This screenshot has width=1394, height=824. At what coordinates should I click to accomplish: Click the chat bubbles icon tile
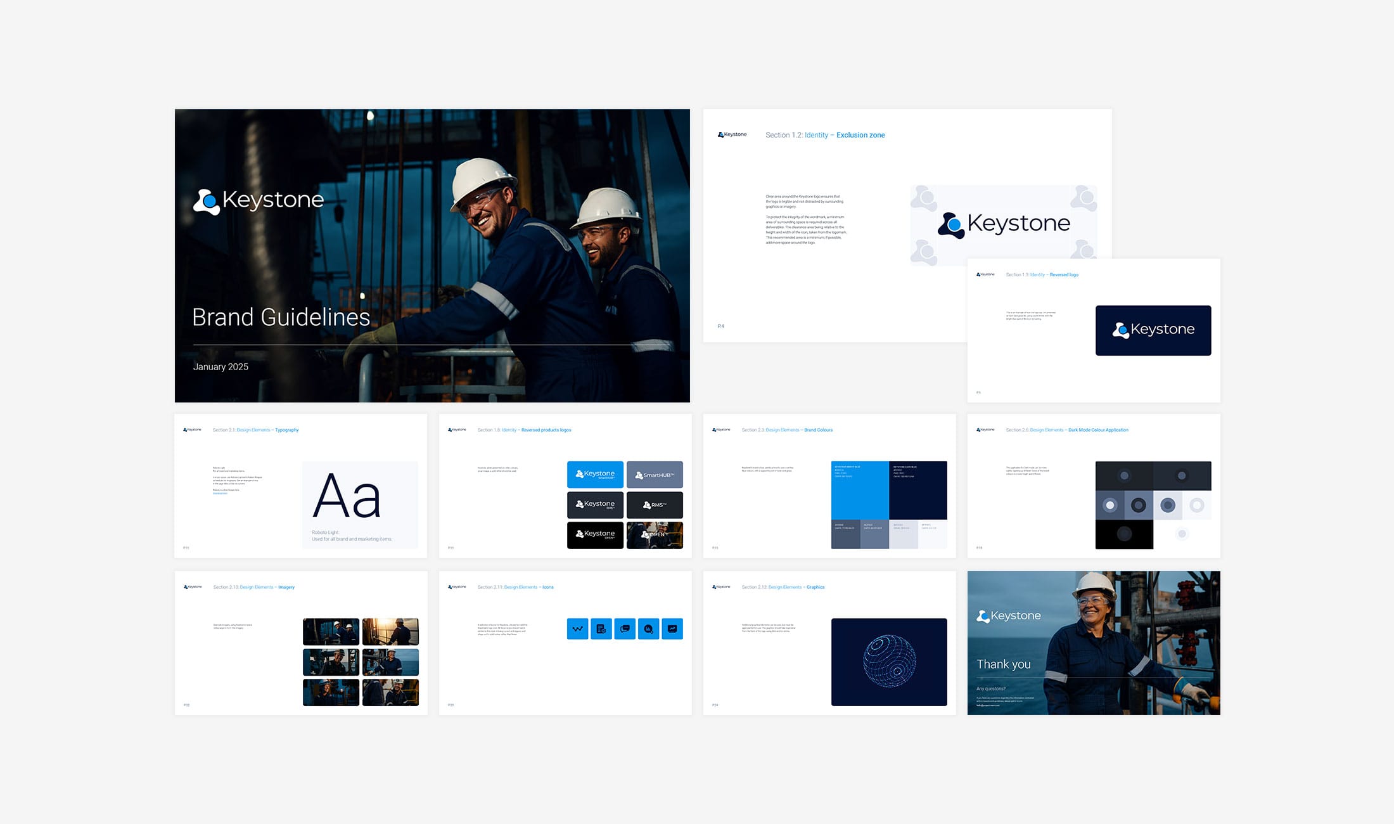click(625, 629)
